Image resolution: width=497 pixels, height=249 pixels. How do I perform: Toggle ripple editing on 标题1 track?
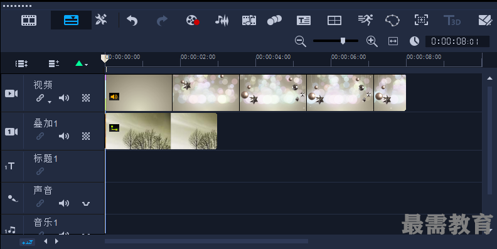click(x=40, y=171)
